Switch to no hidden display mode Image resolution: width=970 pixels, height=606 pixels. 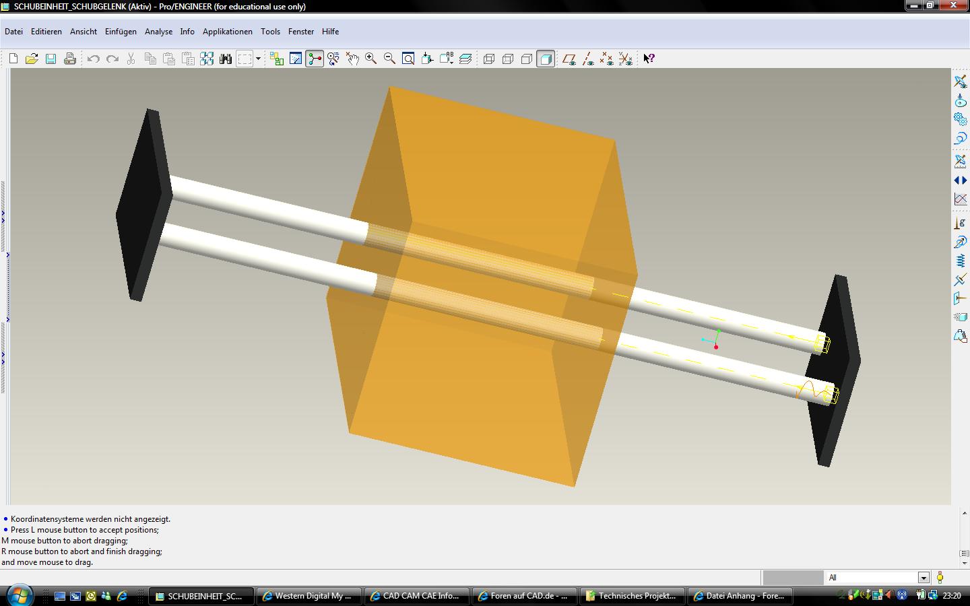(x=527, y=59)
